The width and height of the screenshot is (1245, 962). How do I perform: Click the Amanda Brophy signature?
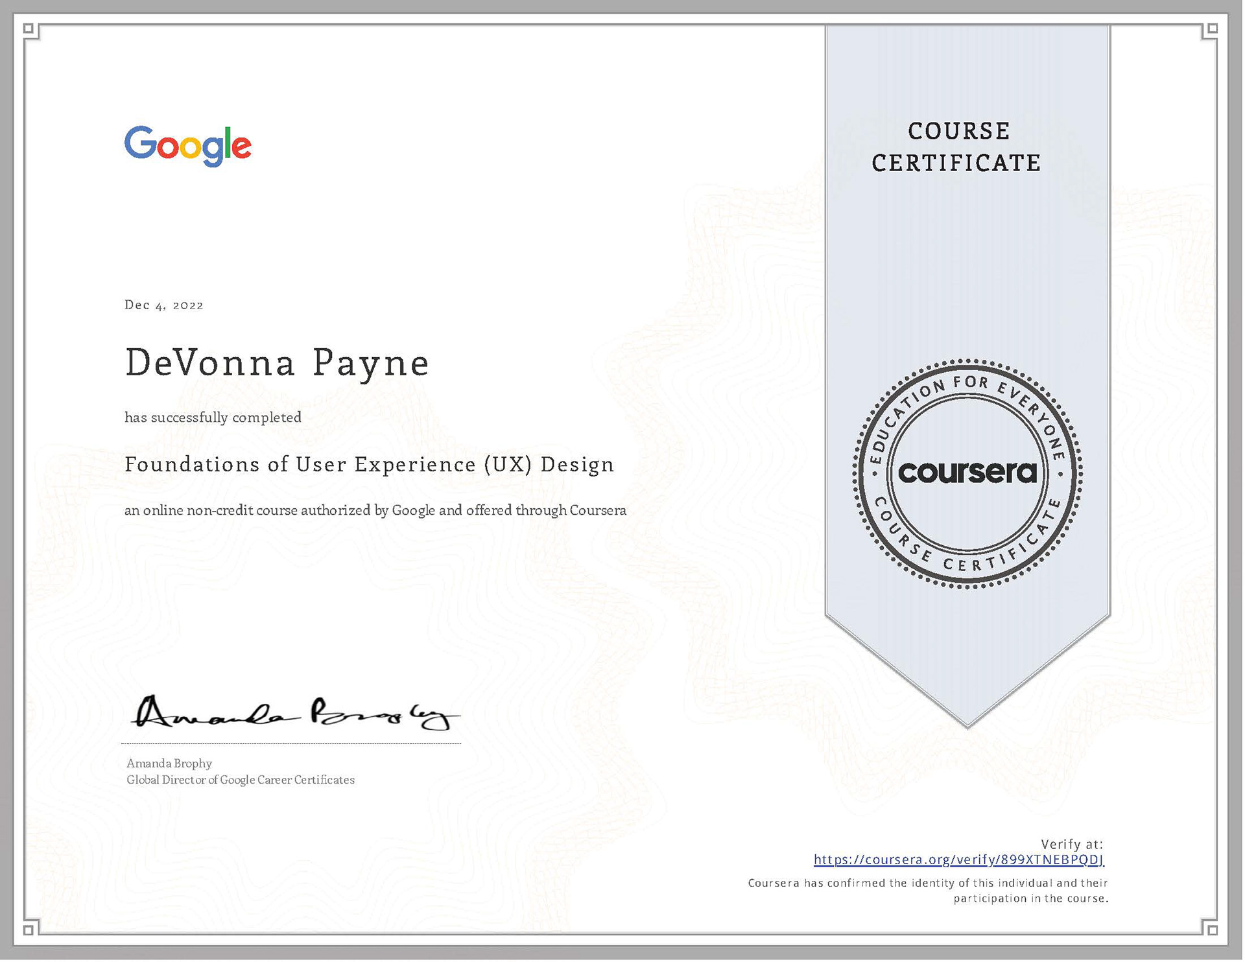(x=295, y=714)
